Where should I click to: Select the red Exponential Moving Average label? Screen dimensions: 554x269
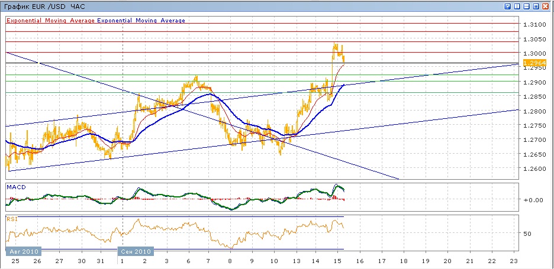pyautogui.click(x=51, y=20)
